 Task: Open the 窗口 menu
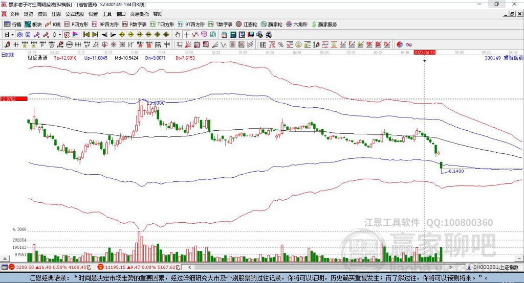121,14
